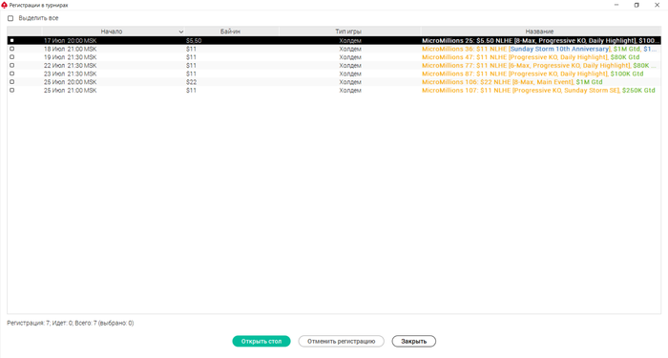Viewport: 668px width, 358px height.
Task: Click the $22 buy-in value
Action: (x=191, y=82)
